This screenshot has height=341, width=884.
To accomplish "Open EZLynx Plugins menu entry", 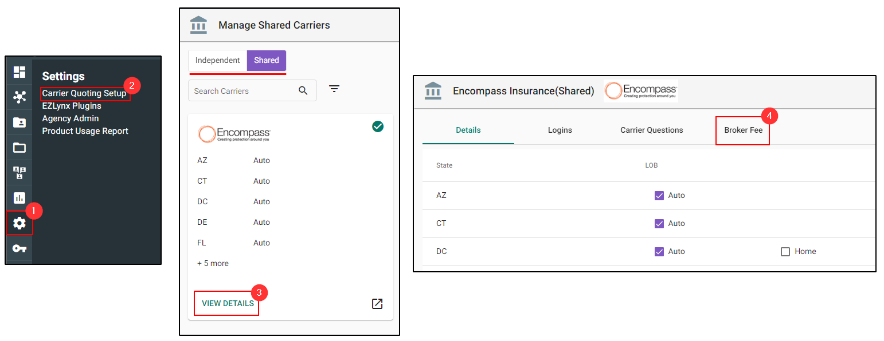I will tap(72, 106).
